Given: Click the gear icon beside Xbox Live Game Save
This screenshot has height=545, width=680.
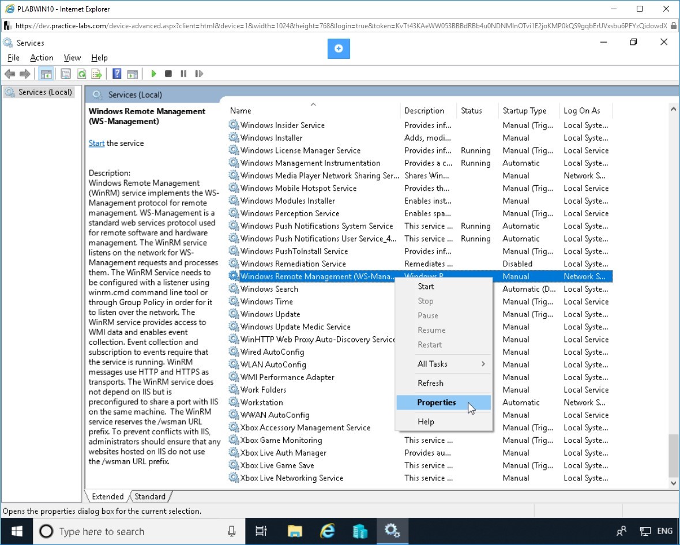Looking at the screenshot, I should (234, 465).
